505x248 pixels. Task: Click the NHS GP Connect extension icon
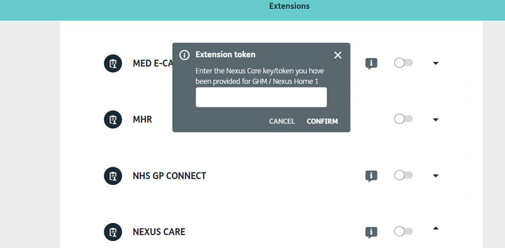[x=113, y=176]
